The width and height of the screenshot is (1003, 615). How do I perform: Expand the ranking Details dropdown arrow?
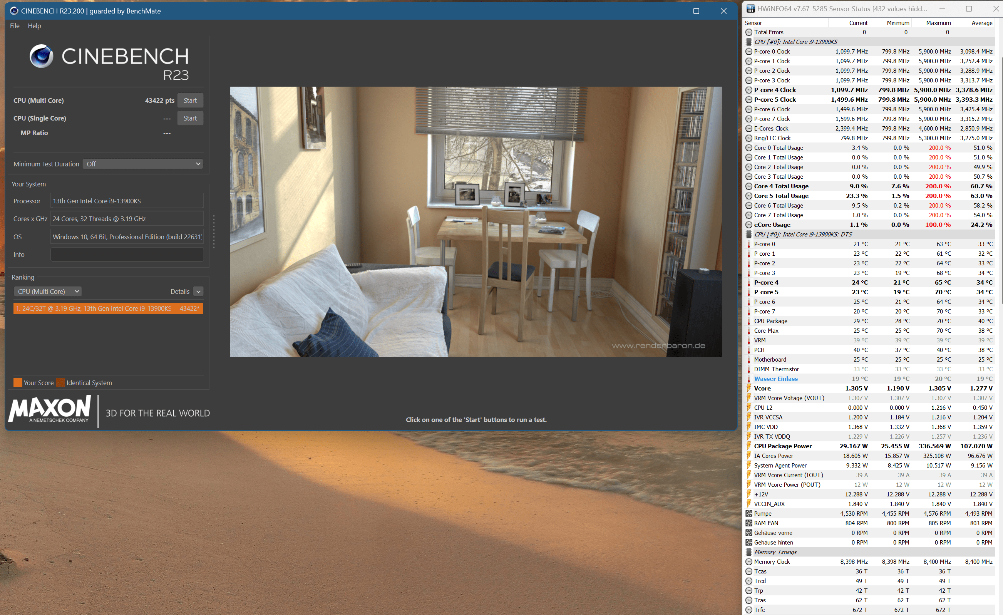click(x=198, y=292)
